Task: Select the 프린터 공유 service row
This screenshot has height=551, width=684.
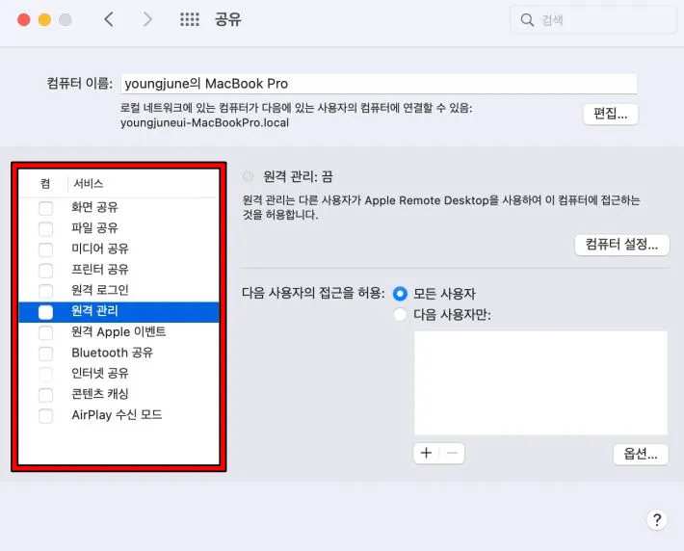Action: pos(118,270)
